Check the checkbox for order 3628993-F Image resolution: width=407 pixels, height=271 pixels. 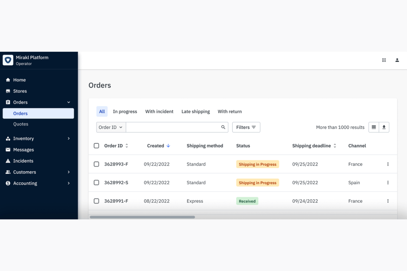click(96, 164)
